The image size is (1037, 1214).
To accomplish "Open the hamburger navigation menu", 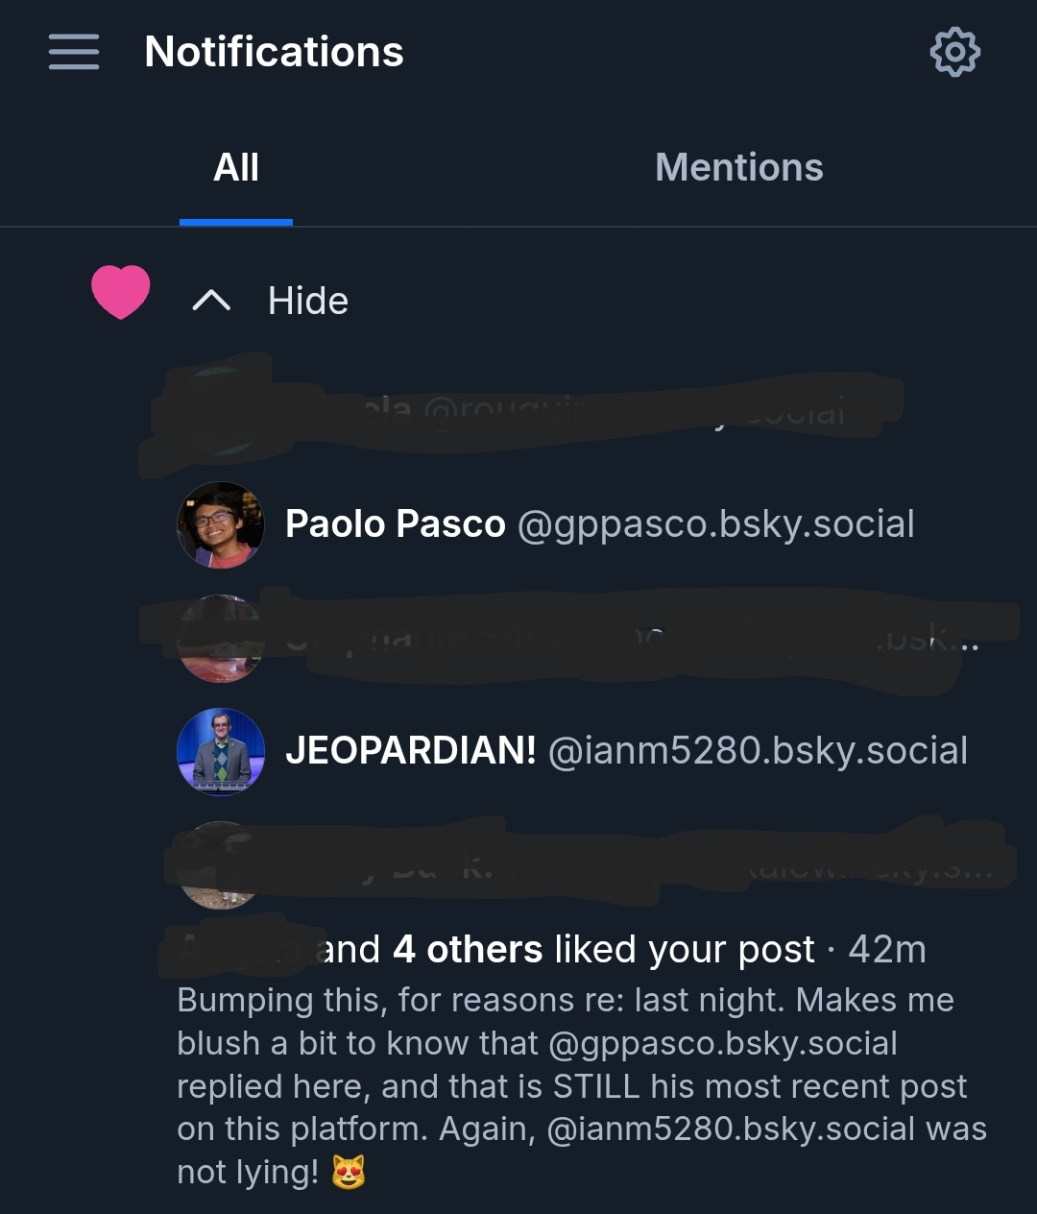I will [x=74, y=52].
